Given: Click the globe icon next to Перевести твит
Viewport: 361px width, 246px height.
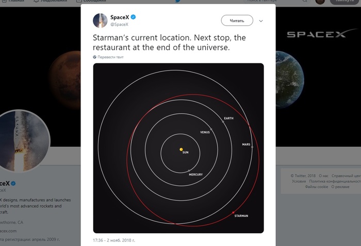Looking at the screenshot, I should coord(94,57).
